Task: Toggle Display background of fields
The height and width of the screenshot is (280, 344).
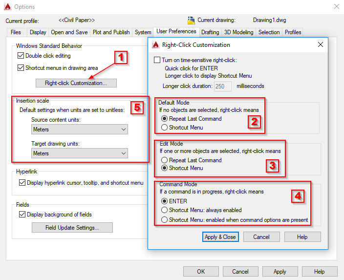Action: [22, 214]
